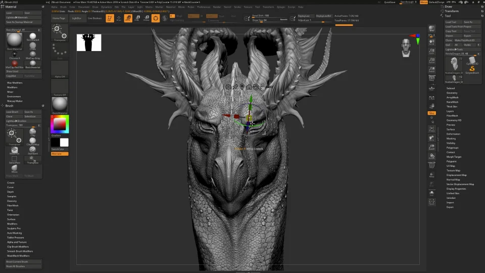Expand the Polygroups subpalette
The height and width of the screenshot is (273, 485).
click(x=452, y=148)
